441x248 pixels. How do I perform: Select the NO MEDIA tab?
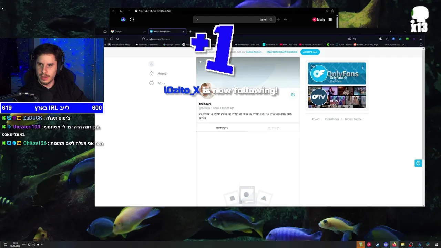pos(274,128)
